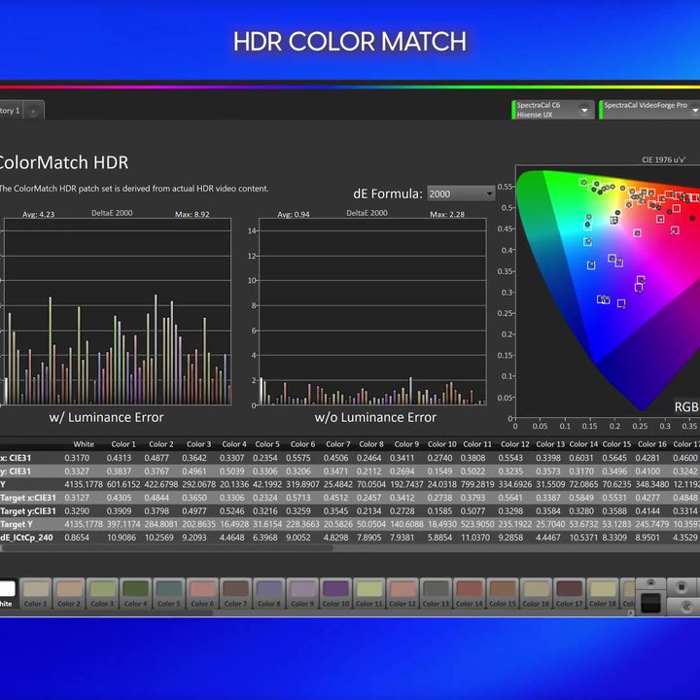This screenshot has height=700, width=700.
Task: Select the Color 1 patch swatch
Action: (36, 593)
